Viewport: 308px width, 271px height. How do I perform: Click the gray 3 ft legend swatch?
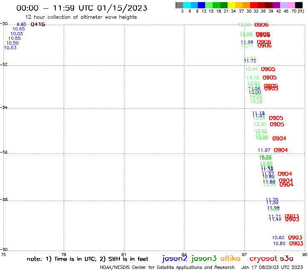179,5
